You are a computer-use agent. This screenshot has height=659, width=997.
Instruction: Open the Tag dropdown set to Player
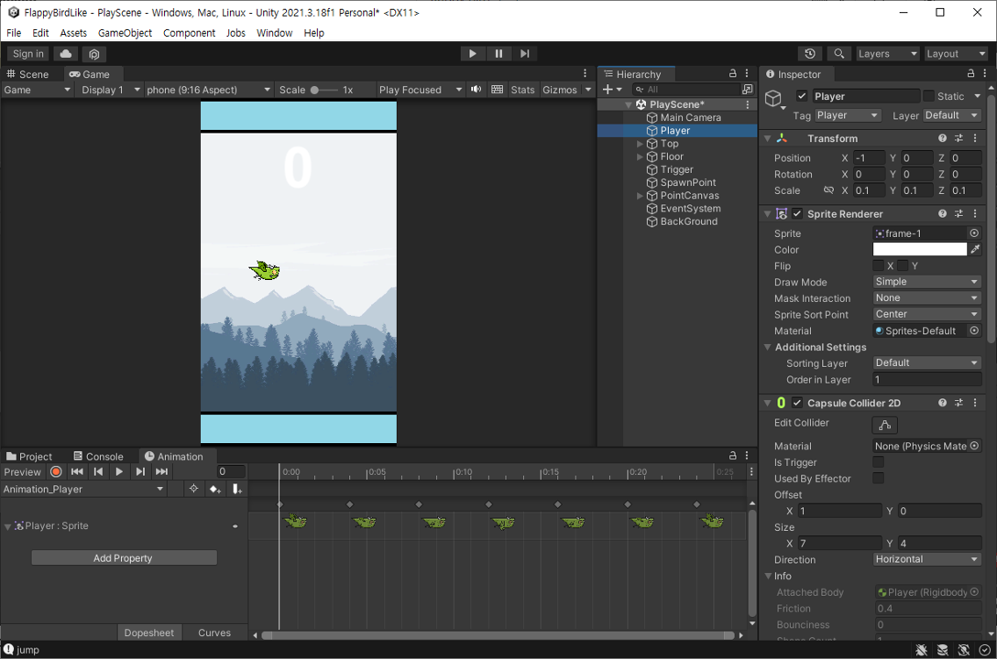(848, 115)
